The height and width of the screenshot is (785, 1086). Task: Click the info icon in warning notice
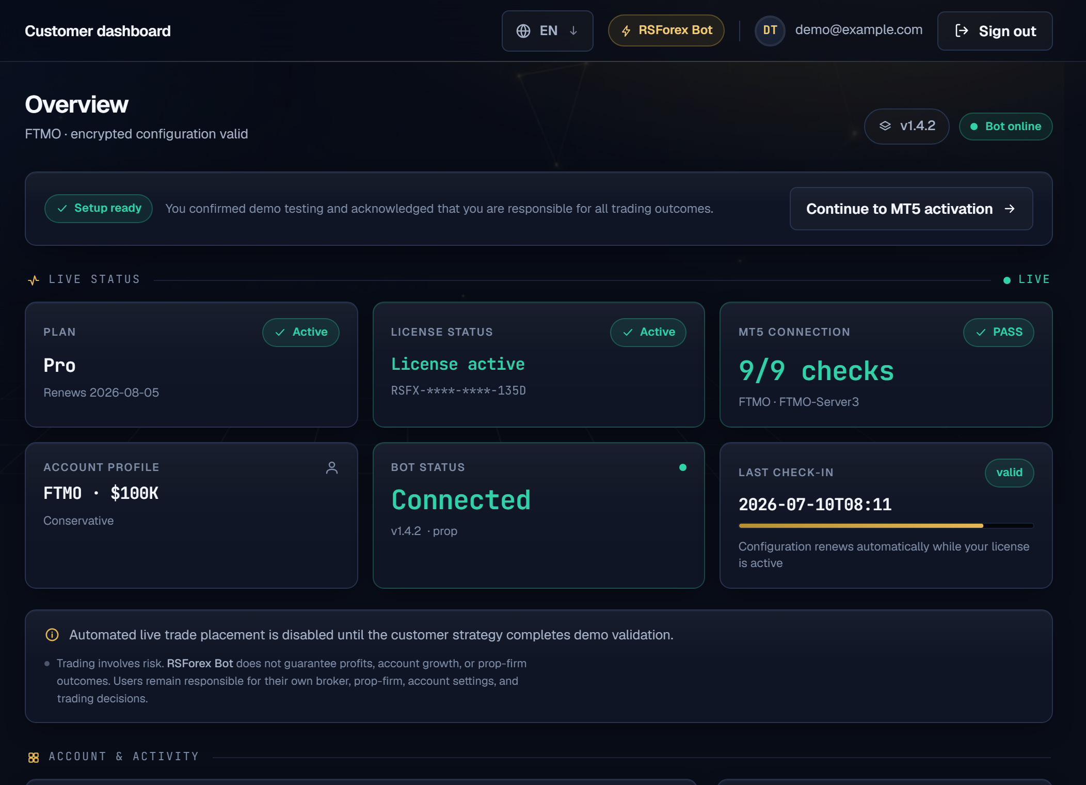52,635
